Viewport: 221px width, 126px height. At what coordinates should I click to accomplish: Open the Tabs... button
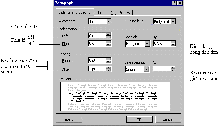point(69,119)
